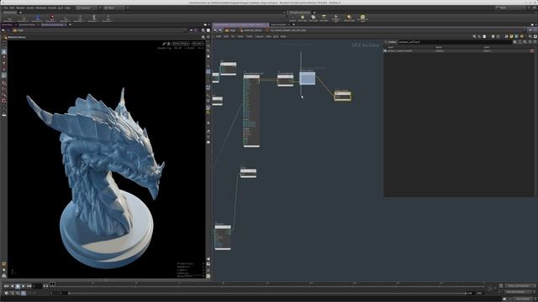Click the Name column header in results list
The height and width of the screenshot is (302, 538).
(x=439, y=47)
